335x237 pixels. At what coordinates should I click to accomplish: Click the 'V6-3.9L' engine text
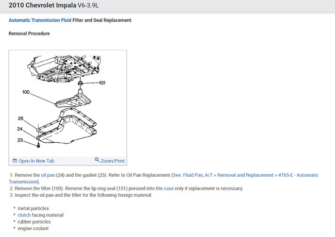coord(88,5)
